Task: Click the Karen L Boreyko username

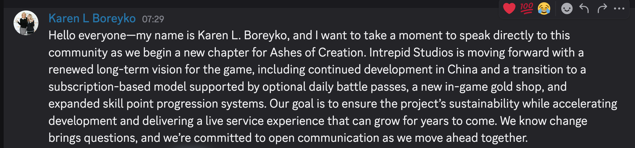Action: tap(92, 18)
